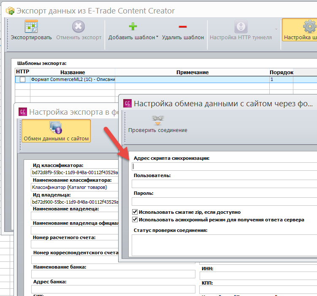Click the Номер расчетного счета field
Screen dimensions: 317x296
pyautogui.click(x=75, y=244)
